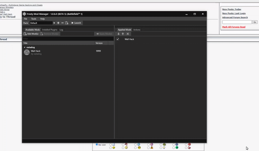Move Wall Hack down with the down arrow
This screenshot has height=151, width=259.
click(118, 34)
